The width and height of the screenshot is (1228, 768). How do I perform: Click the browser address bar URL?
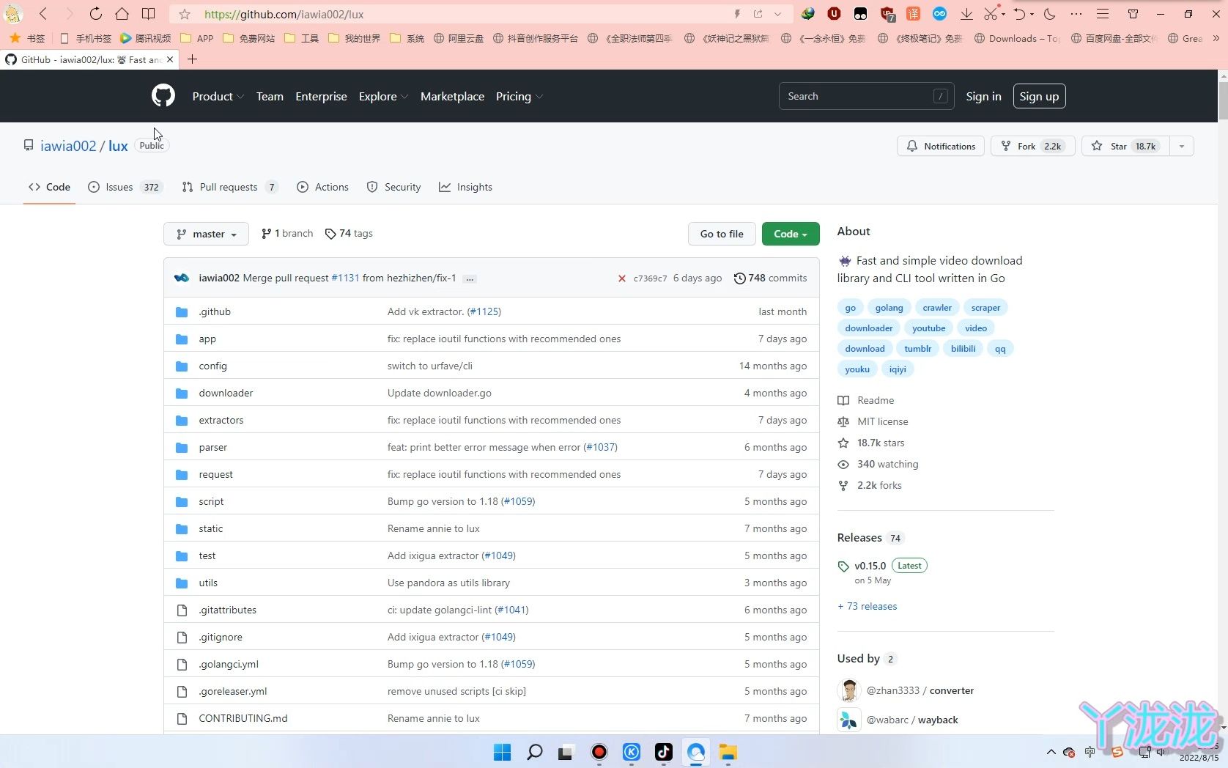[284, 14]
